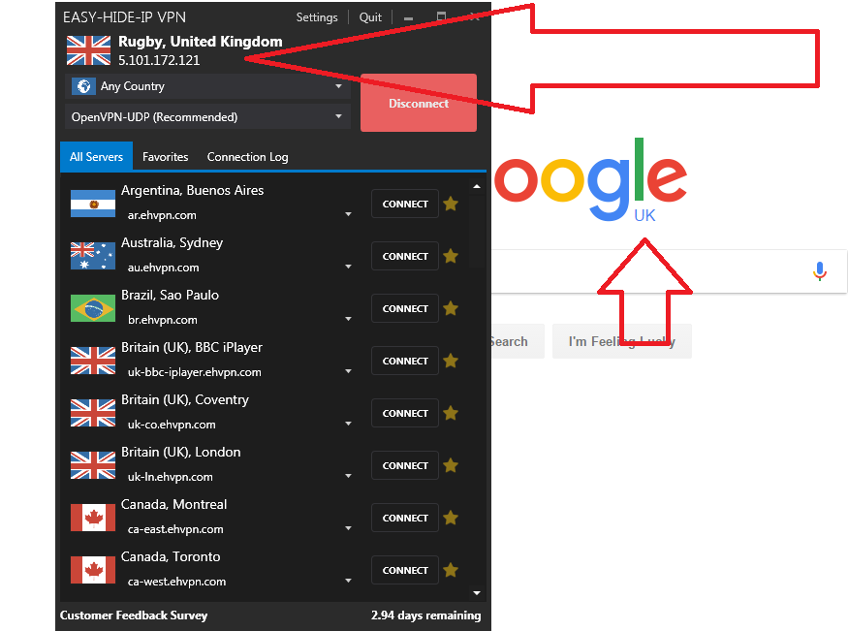
Task: Favorite the Britain Coventry server star
Action: point(451,413)
